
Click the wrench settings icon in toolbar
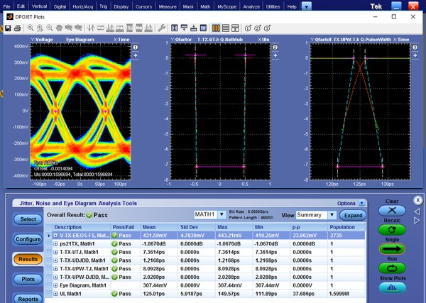point(163,29)
